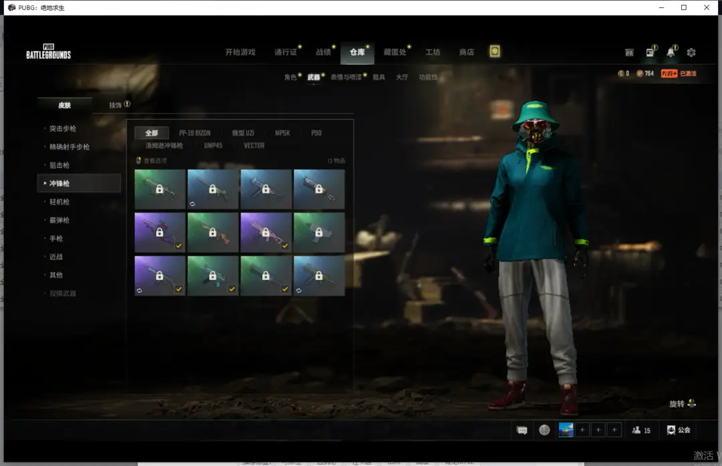Screen dimensions: 722x466
Task: Toggle the checkmark on the middle-row dark purple skin
Action: 178,246
